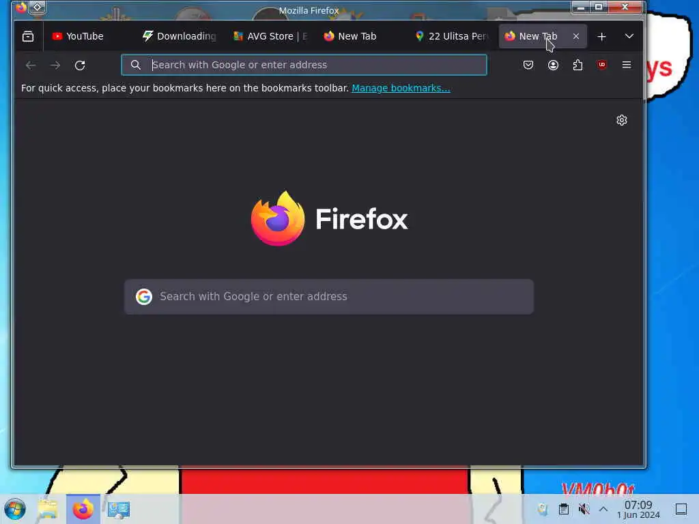The height and width of the screenshot is (524, 699).
Task: Click the address bar magnifier icon
Action: (x=136, y=65)
